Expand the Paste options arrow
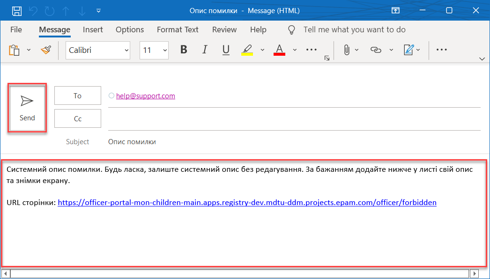Viewport: 490px width, 279px height. [29, 50]
